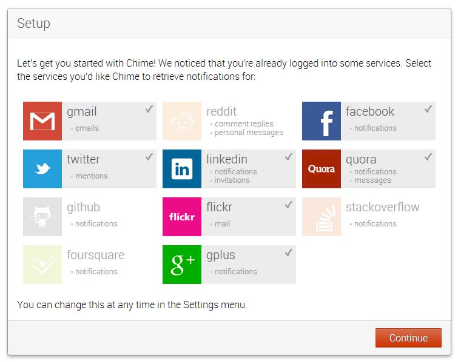This screenshot has height=362, width=458.
Task: Toggle the facebook checkmark off
Action: click(x=428, y=110)
